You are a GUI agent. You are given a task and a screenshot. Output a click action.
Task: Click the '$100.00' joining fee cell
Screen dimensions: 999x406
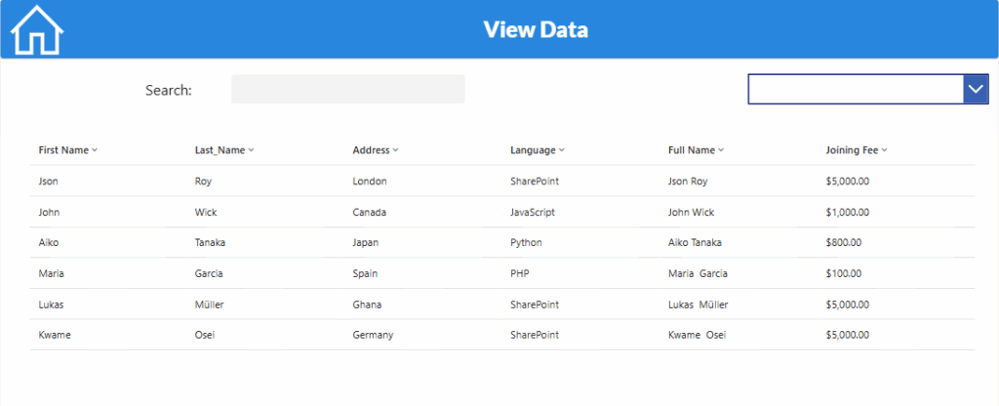point(844,273)
